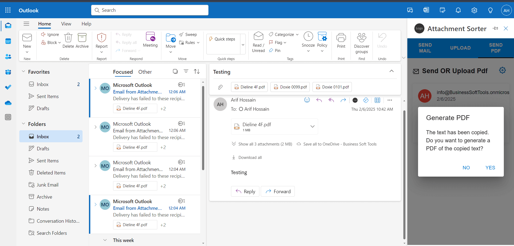Switch to SEND PDF tab

coord(496,48)
